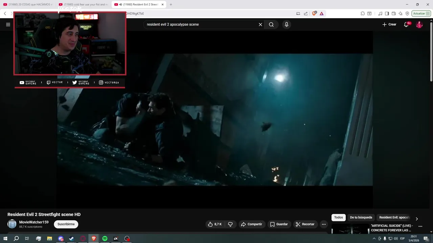
Task: Open Brave Wallet icon
Action: pos(394,13)
